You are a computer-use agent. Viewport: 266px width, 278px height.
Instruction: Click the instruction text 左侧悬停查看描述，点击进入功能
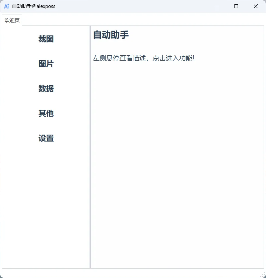[144, 58]
